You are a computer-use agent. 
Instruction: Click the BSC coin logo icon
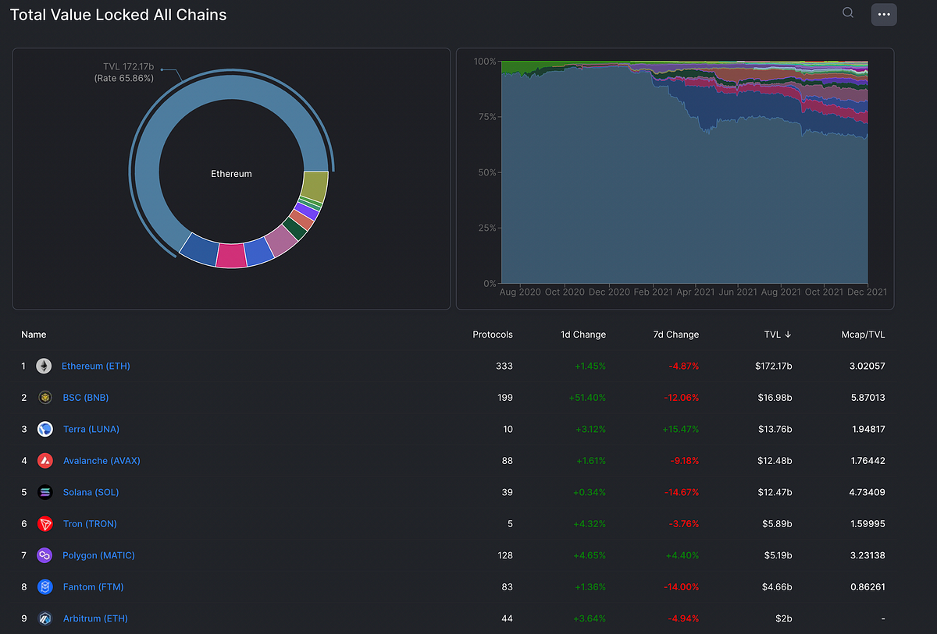(x=45, y=398)
